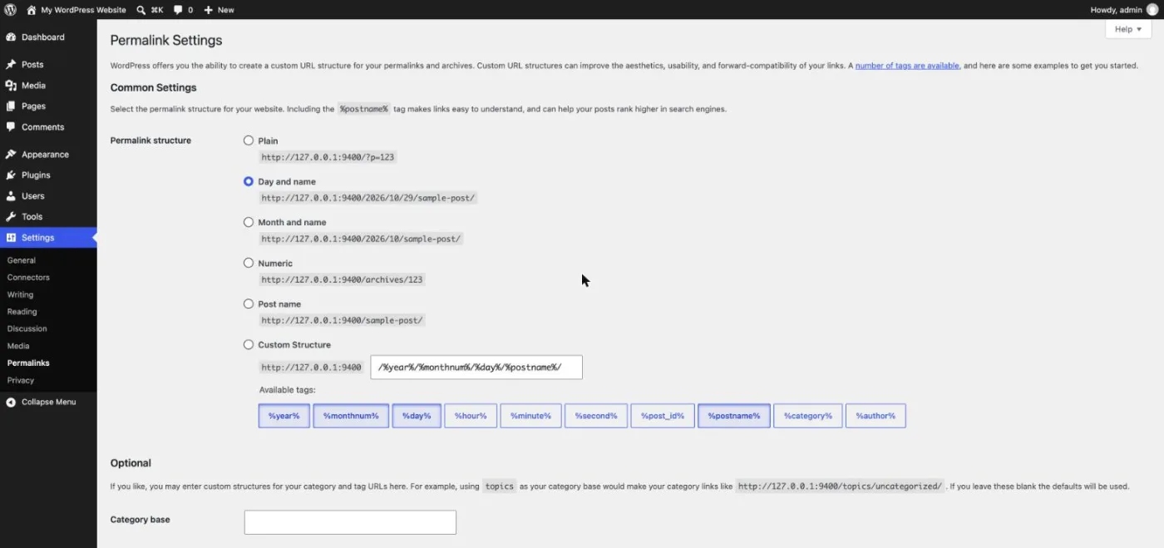Add the %second% tag
The width and height of the screenshot is (1164, 548).
[x=596, y=416]
